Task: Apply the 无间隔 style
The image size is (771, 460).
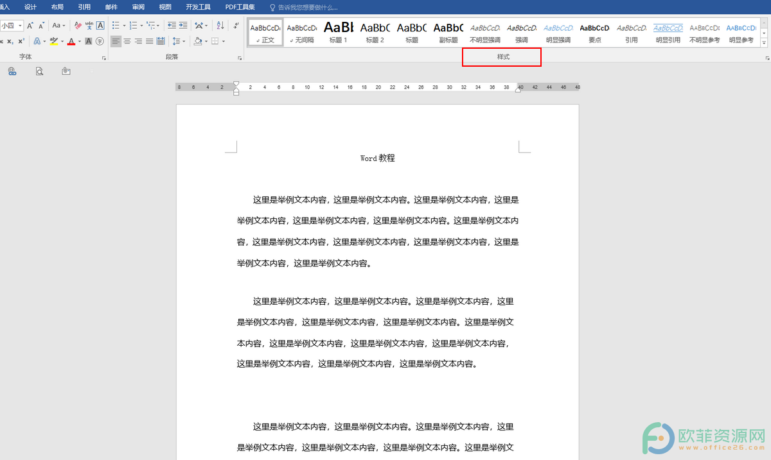Action: point(302,32)
